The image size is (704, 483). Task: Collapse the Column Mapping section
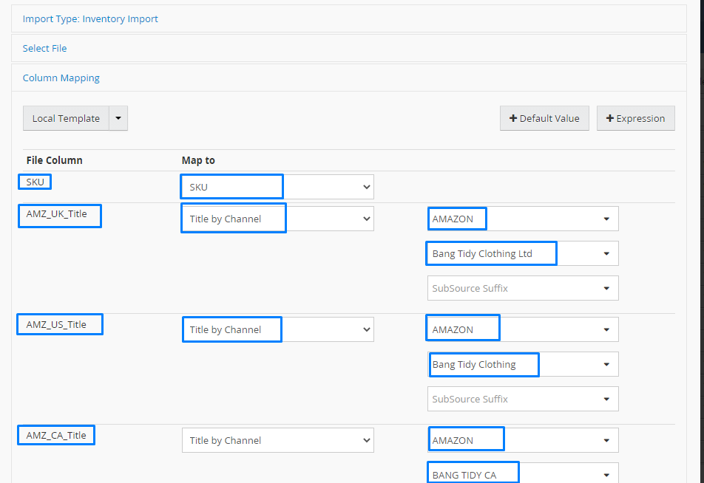61,78
